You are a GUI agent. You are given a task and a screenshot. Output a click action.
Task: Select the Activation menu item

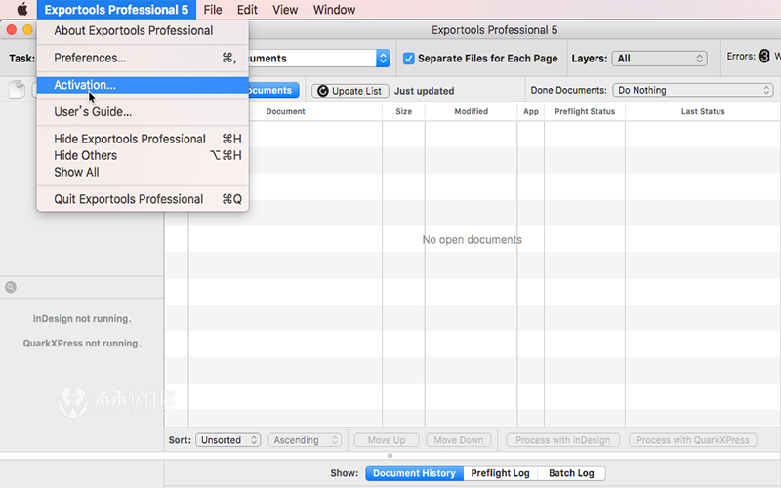click(x=143, y=85)
